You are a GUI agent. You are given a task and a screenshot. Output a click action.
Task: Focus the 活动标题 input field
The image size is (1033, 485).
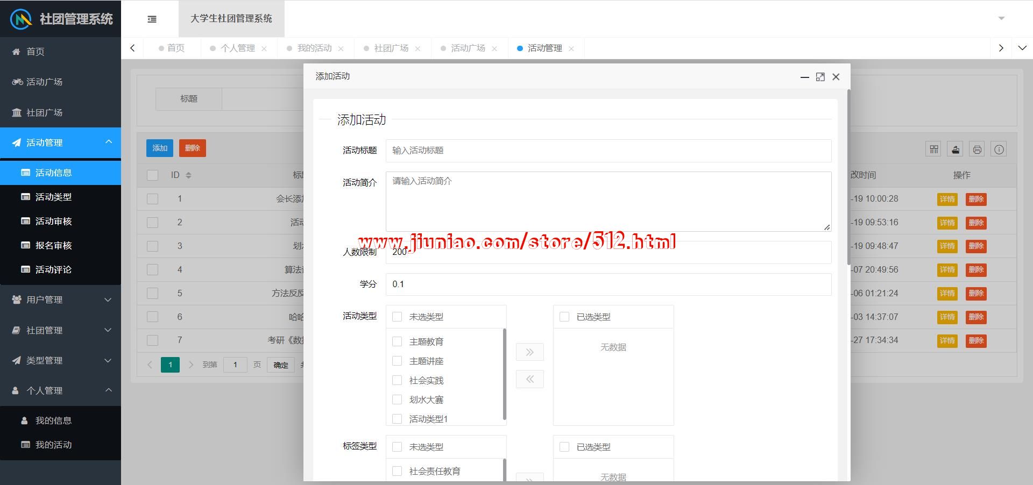[x=608, y=151]
